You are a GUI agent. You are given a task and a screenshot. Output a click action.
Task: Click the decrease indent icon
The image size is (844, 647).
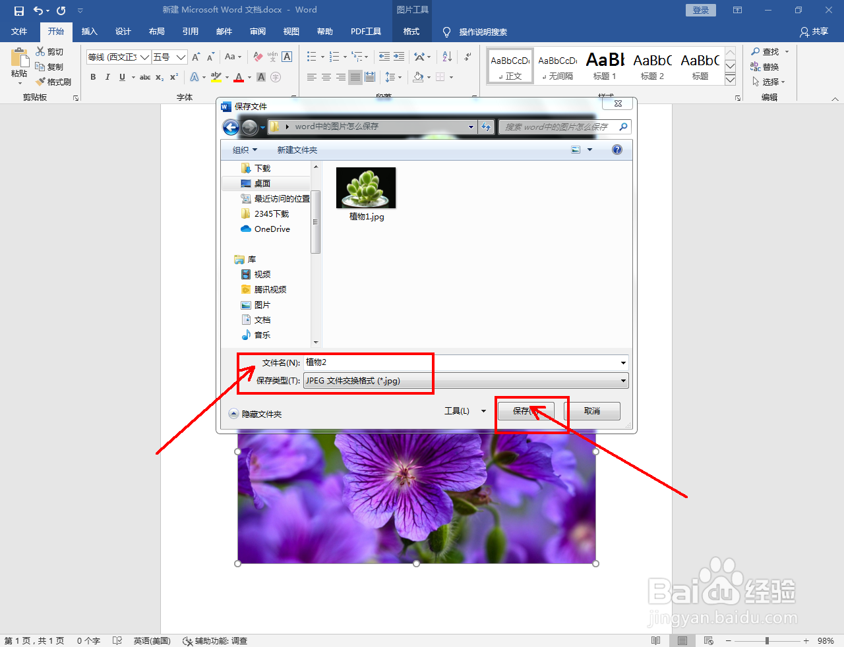384,57
